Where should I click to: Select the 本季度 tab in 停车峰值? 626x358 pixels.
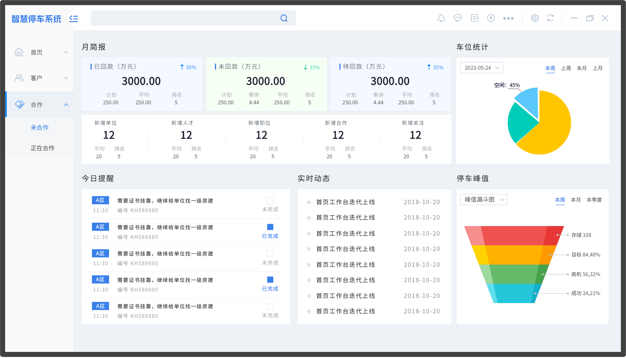click(594, 200)
